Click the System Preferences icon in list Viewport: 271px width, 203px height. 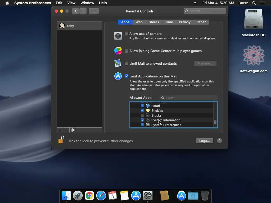148,125
